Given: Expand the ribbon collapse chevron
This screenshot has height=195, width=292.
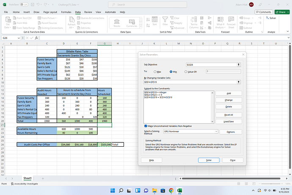Looking at the screenshot, I should click(x=287, y=31).
